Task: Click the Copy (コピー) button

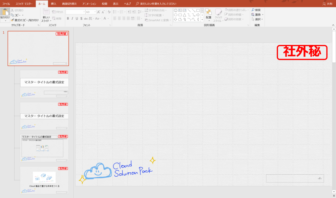Action: click(17, 15)
